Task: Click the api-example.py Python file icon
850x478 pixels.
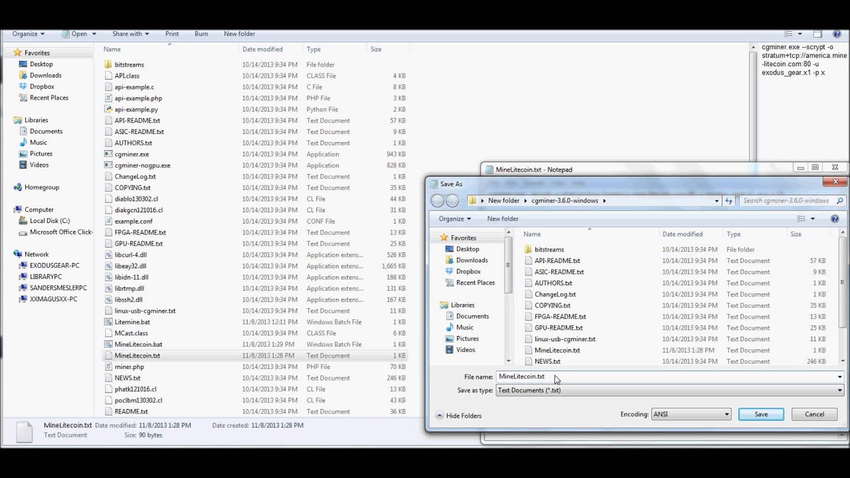Action: (108, 110)
